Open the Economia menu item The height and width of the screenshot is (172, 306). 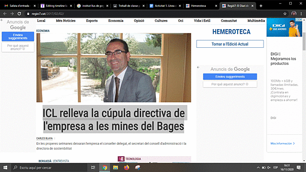(116, 21)
